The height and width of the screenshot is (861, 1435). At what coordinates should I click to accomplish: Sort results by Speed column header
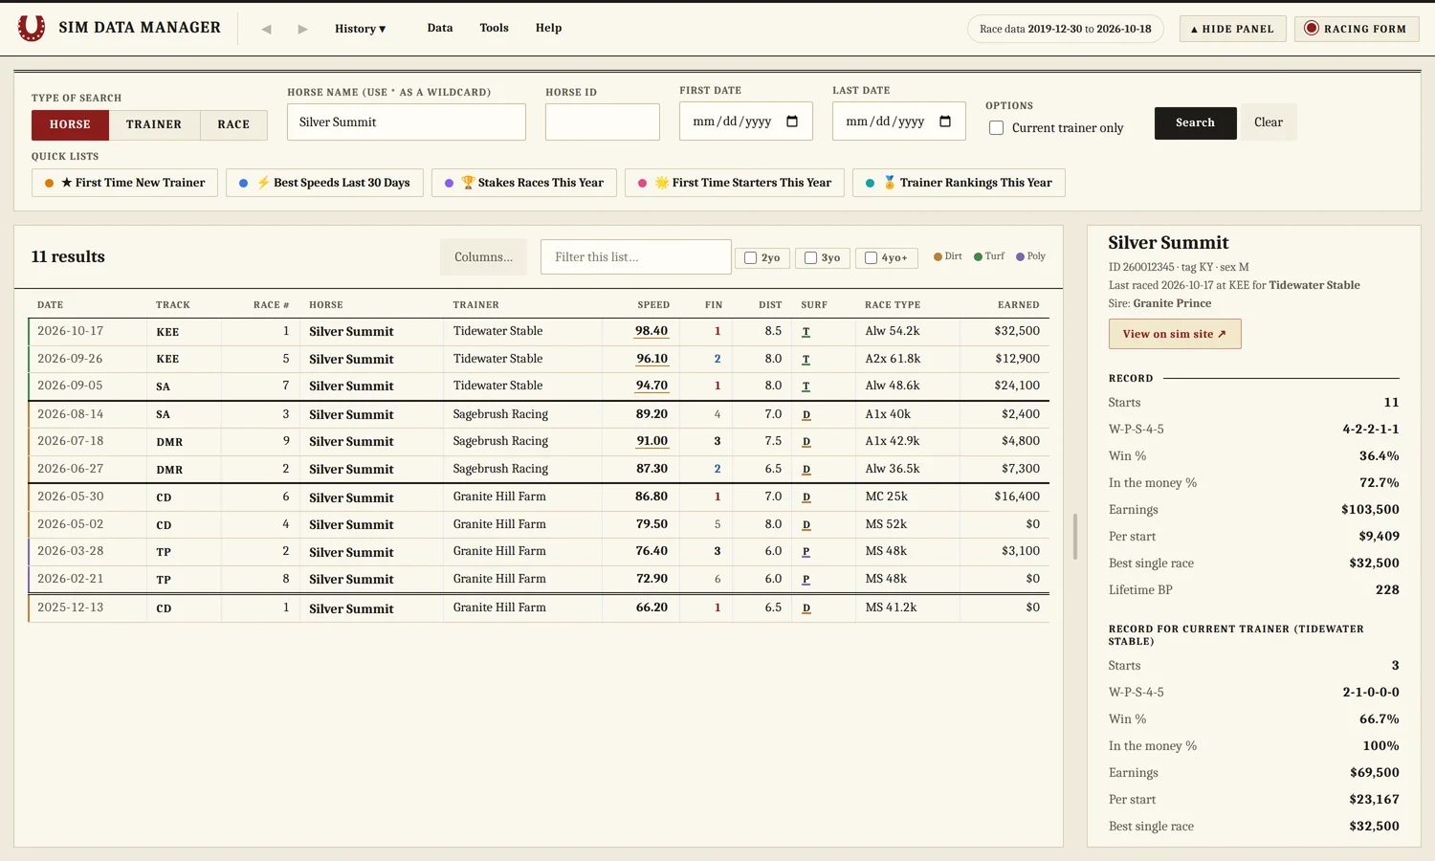pyautogui.click(x=653, y=305)
